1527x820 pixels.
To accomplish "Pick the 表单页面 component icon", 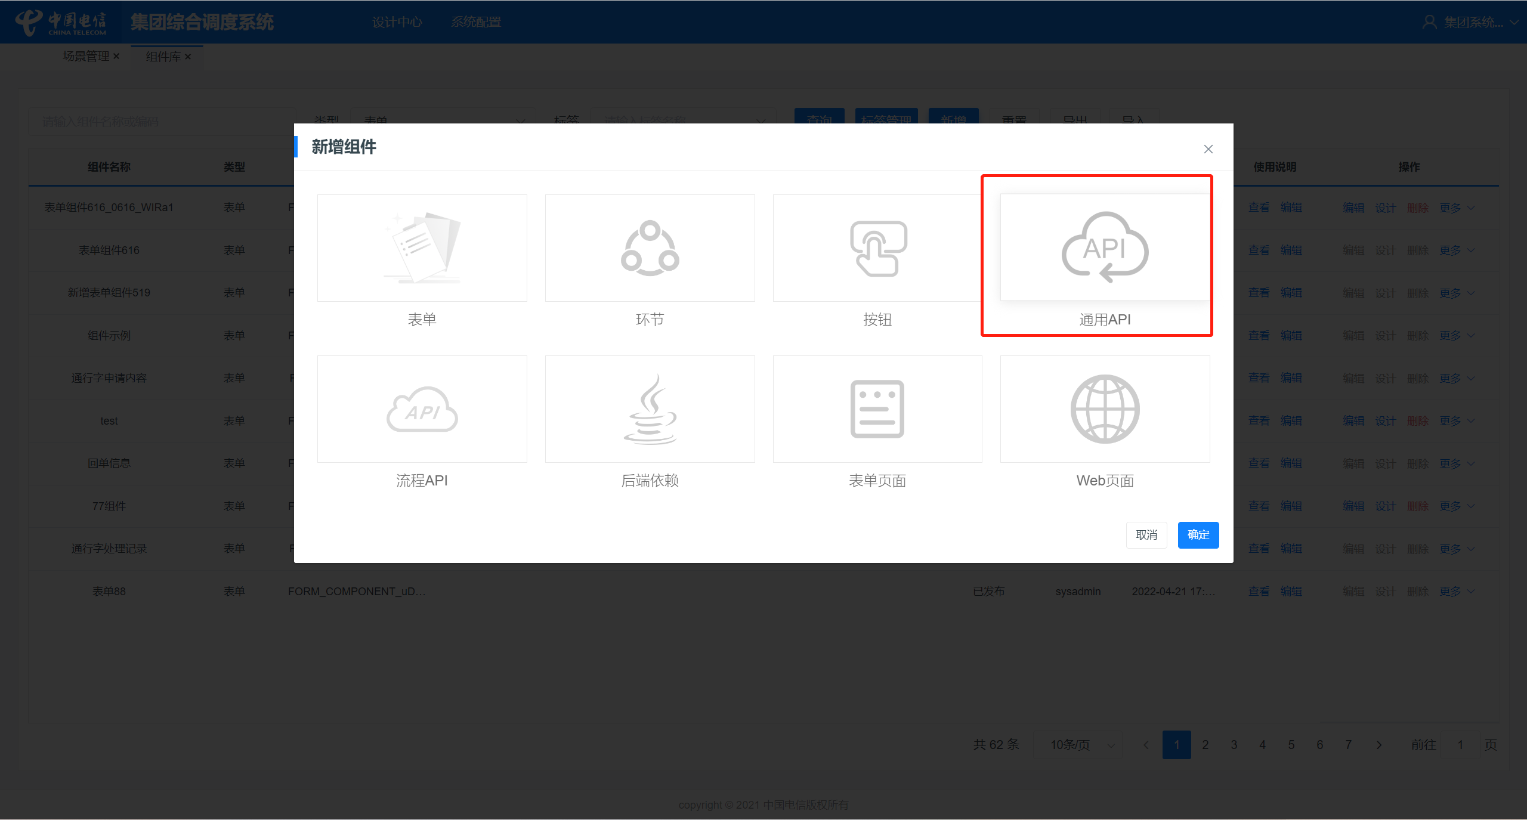I will tap(877, 409).
